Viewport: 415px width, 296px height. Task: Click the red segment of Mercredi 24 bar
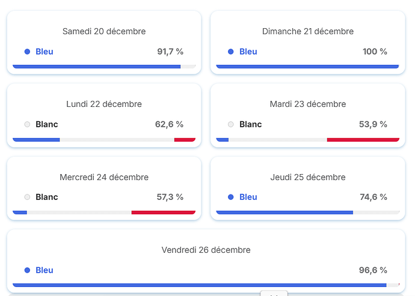pyautogui.click(x=163, y=213)
